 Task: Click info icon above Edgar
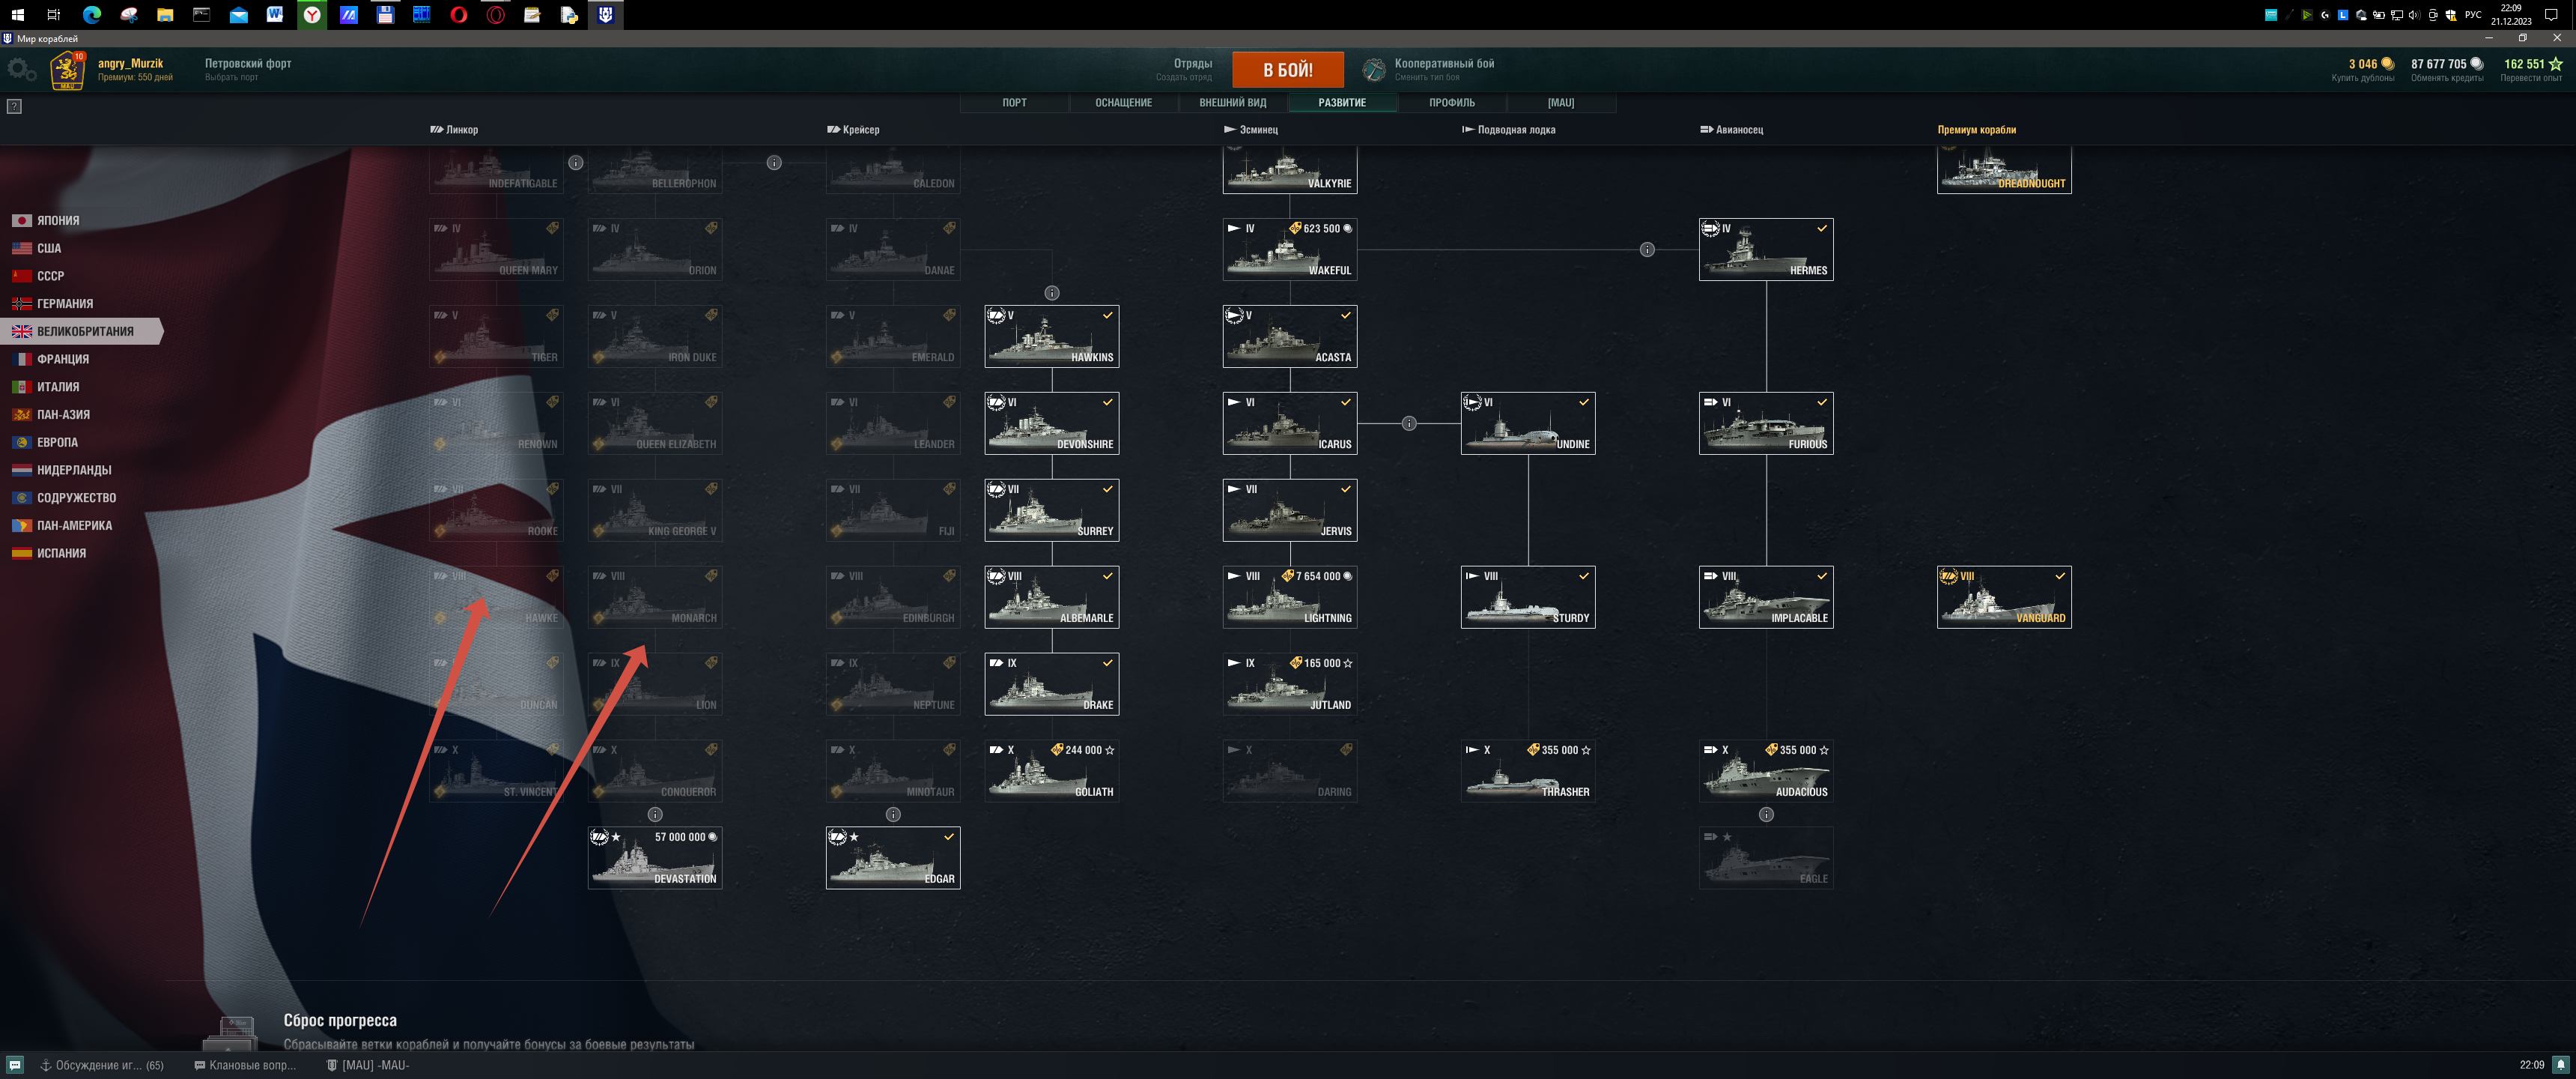coord(893,814)
